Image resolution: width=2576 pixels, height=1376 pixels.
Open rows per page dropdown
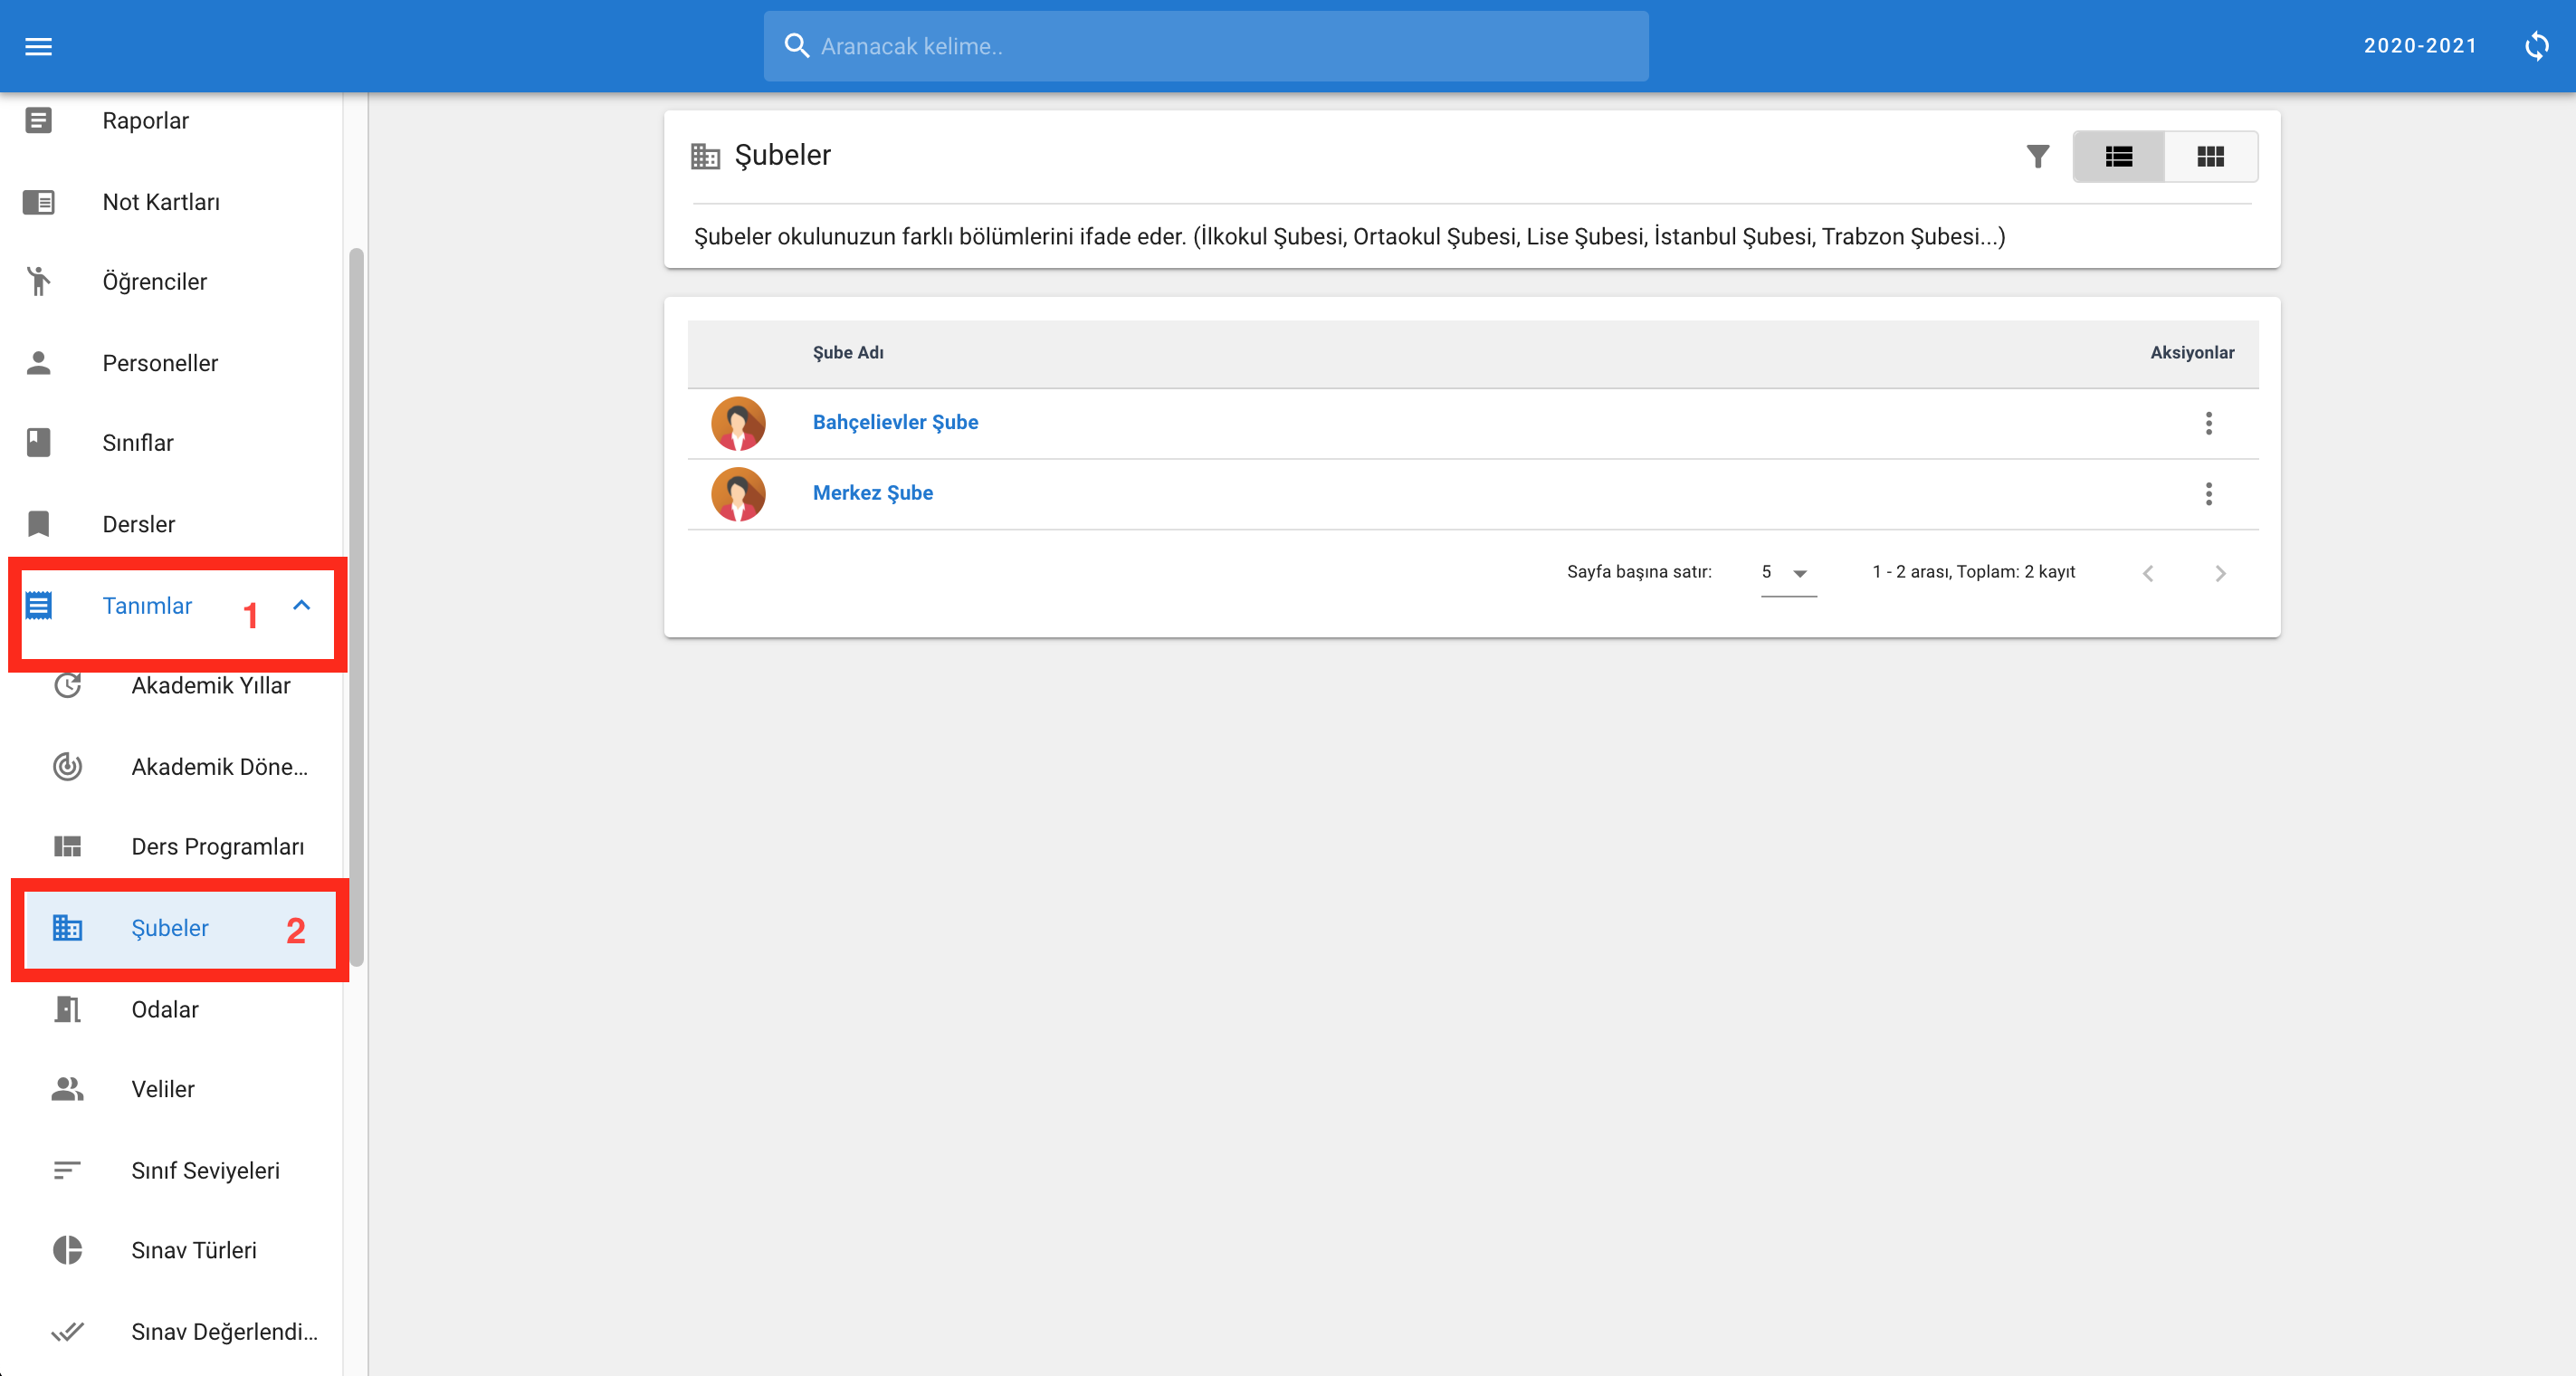point(1788,573)
